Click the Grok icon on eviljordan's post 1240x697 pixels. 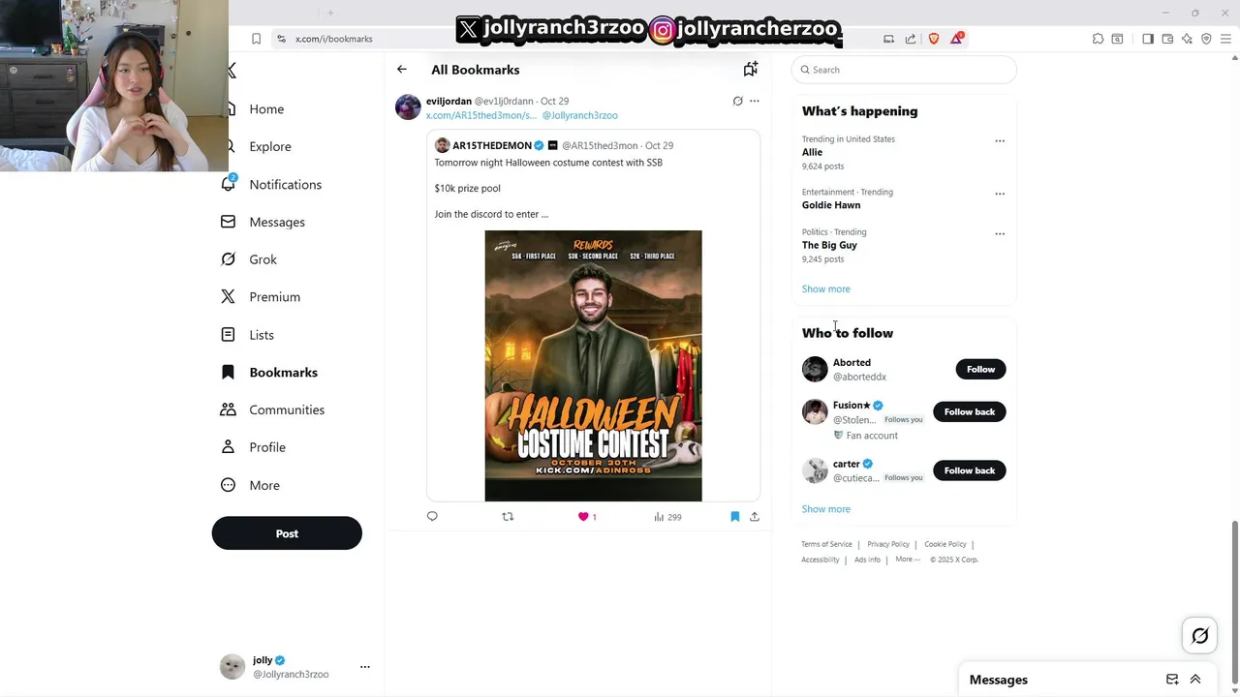pos(737,101)
